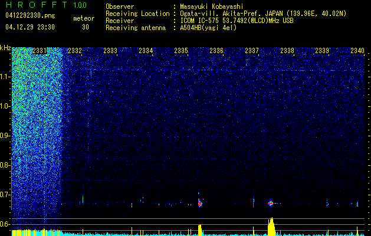Click the 2339 time marker
Screen dimensions: 371x236
pyautogui.click(x=322, y=51)
